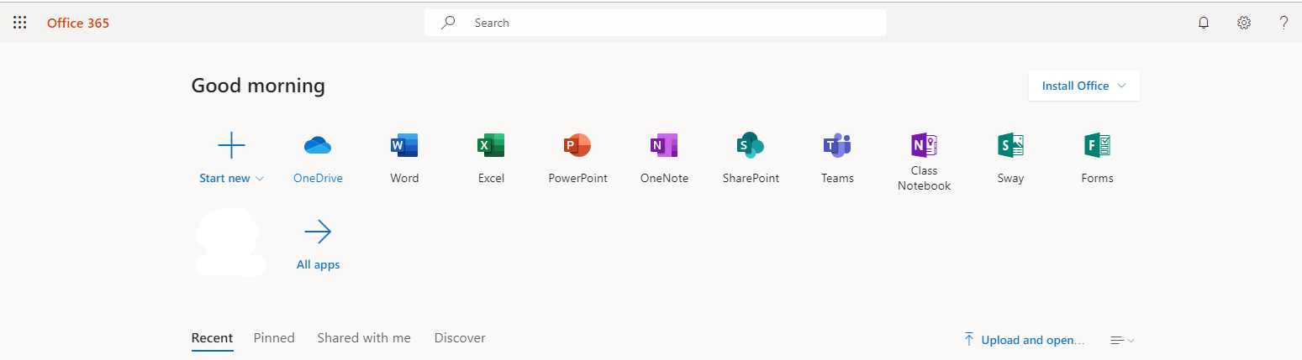1302x360 pixels.
Task: Click the All apps arrow icon
Action: 318,232
